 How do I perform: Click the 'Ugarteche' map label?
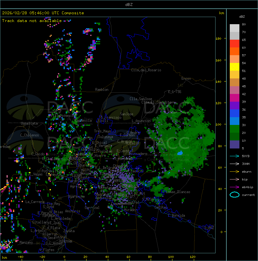[x=77, y=197]
